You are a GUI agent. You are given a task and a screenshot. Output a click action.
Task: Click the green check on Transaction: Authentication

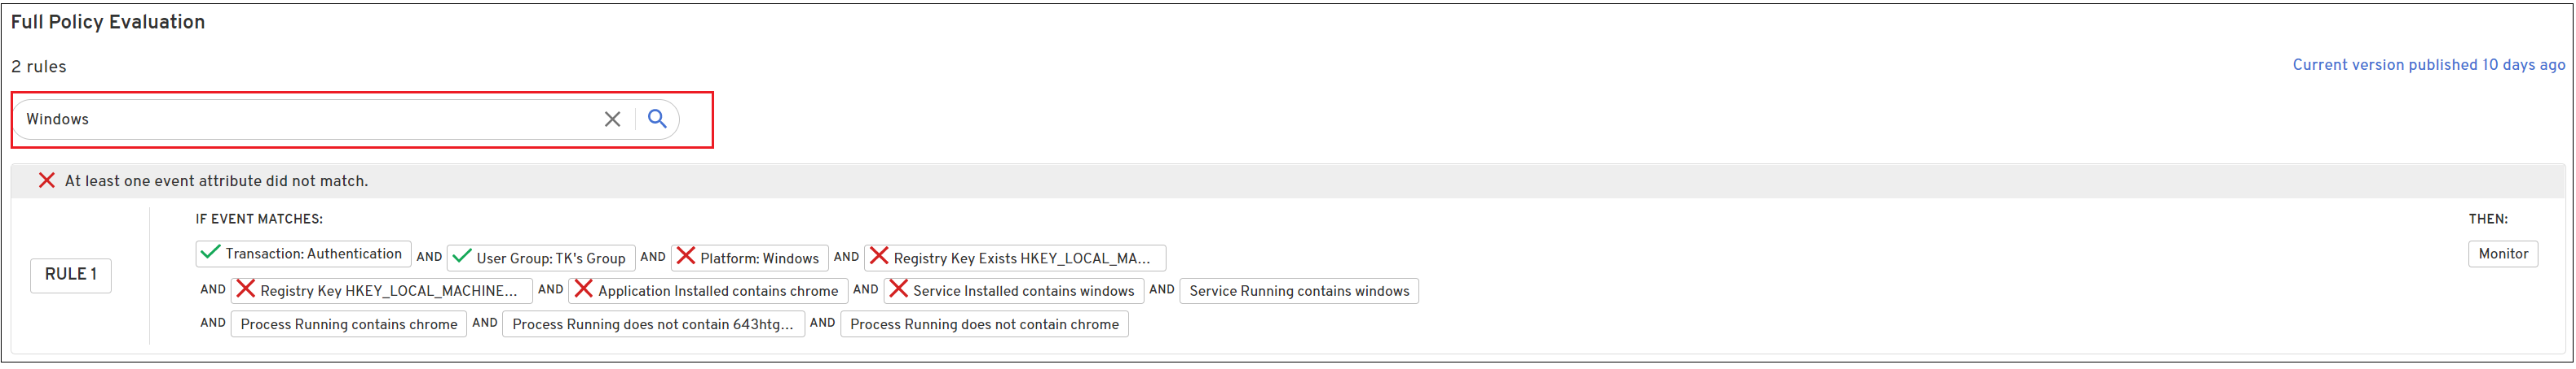pos(210,254)
